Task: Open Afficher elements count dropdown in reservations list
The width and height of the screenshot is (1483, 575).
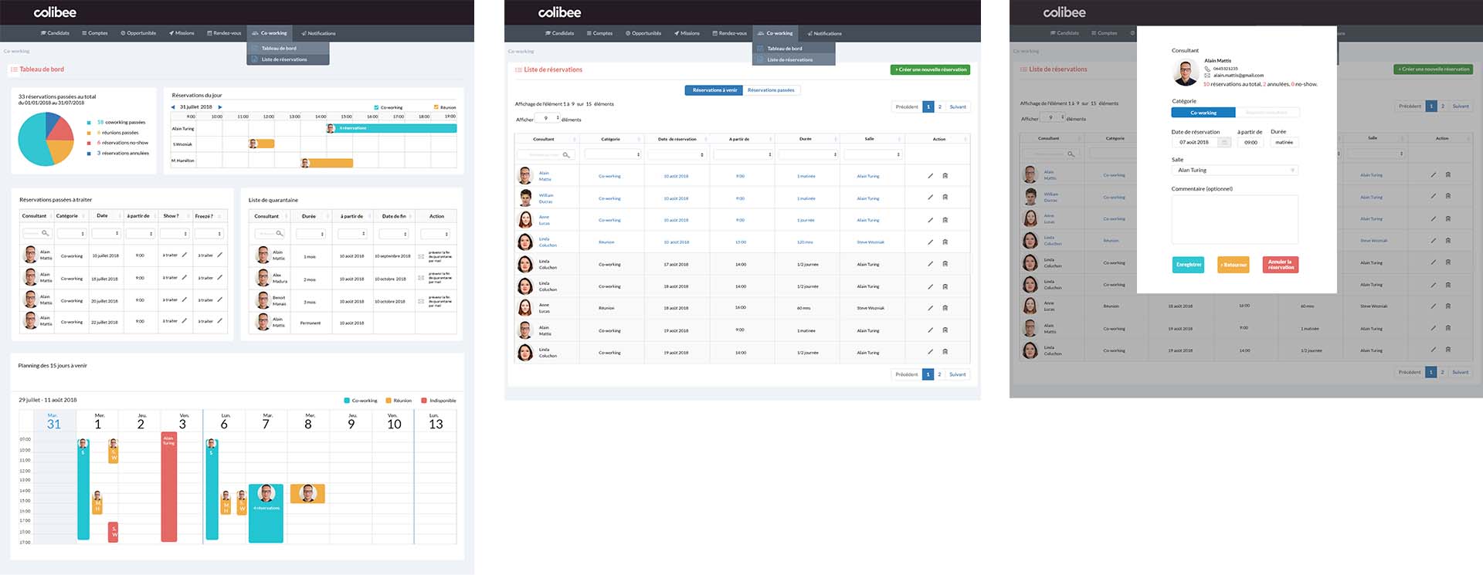Action: click(x=548, y=119)
